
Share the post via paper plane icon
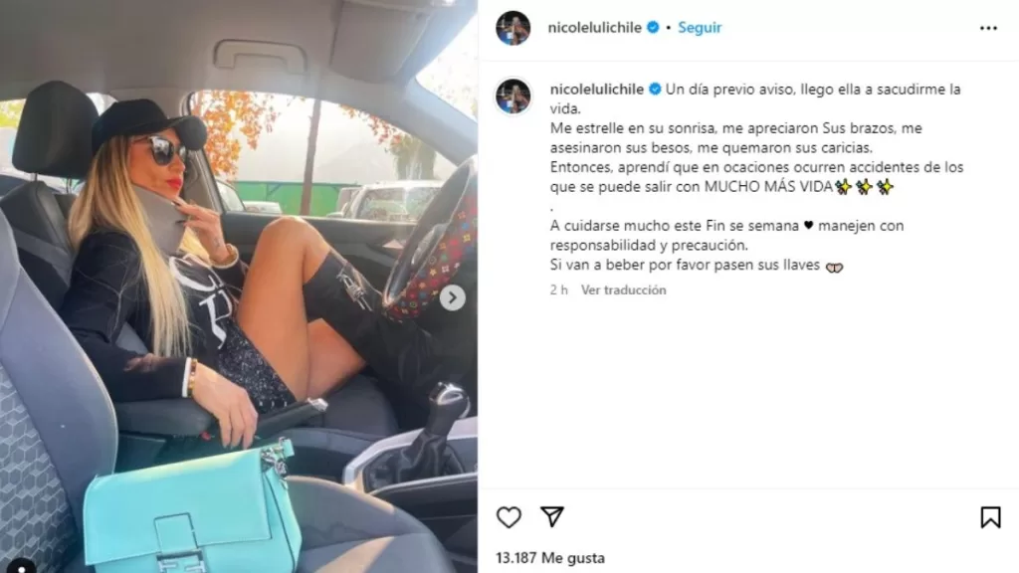coord(551,516)
